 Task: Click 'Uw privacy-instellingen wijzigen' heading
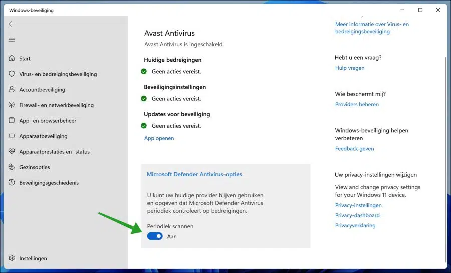click(x=376, y=175)
